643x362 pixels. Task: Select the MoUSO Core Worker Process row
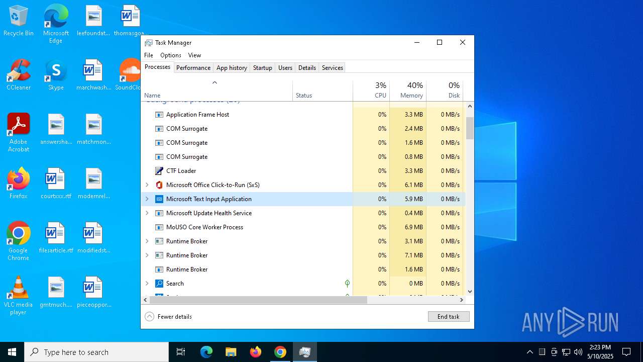coord(303,227)
